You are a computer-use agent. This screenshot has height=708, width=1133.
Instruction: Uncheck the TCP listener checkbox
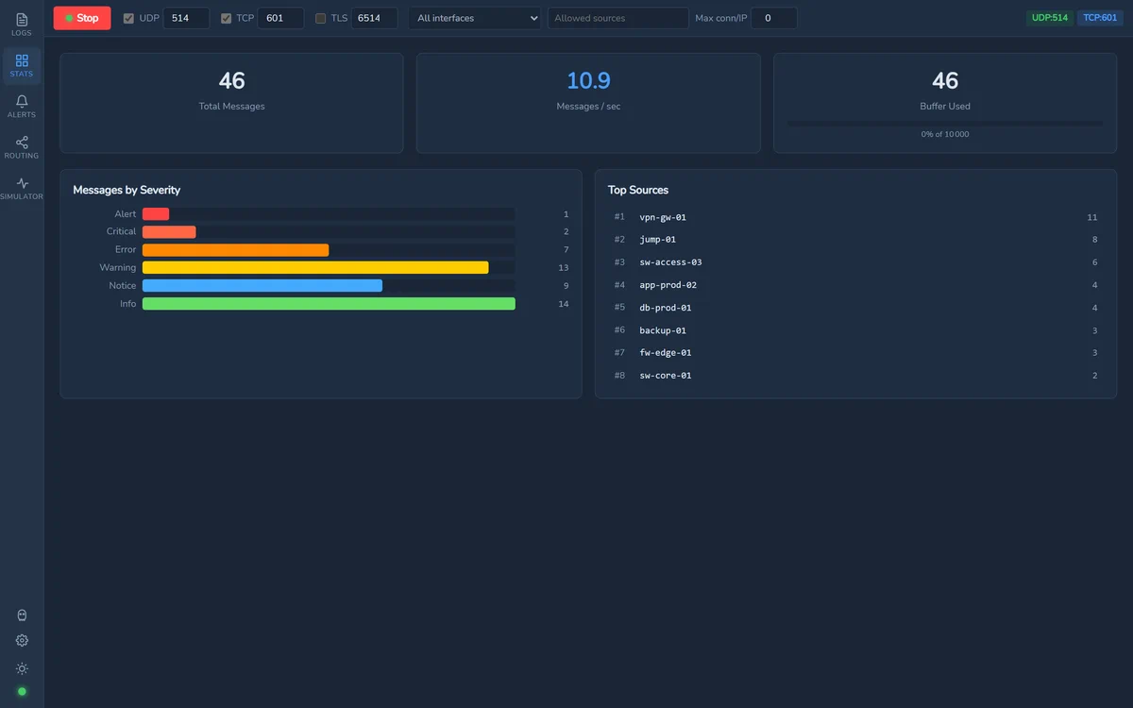coord(227,18)
